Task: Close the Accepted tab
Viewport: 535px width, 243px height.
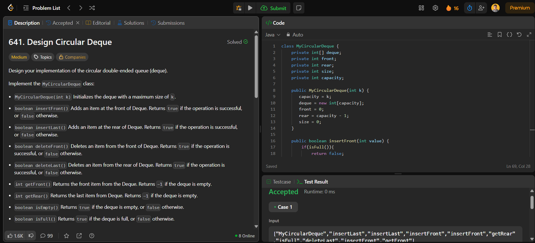Action: coord(78,23)
